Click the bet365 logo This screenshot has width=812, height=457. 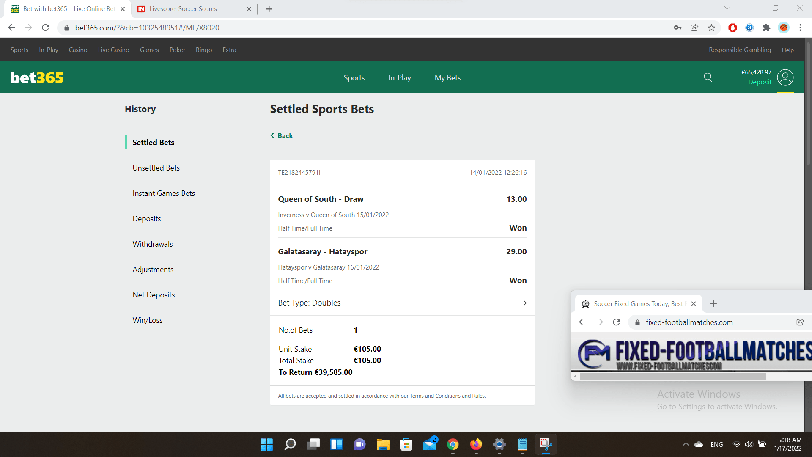tap(36, 77)
